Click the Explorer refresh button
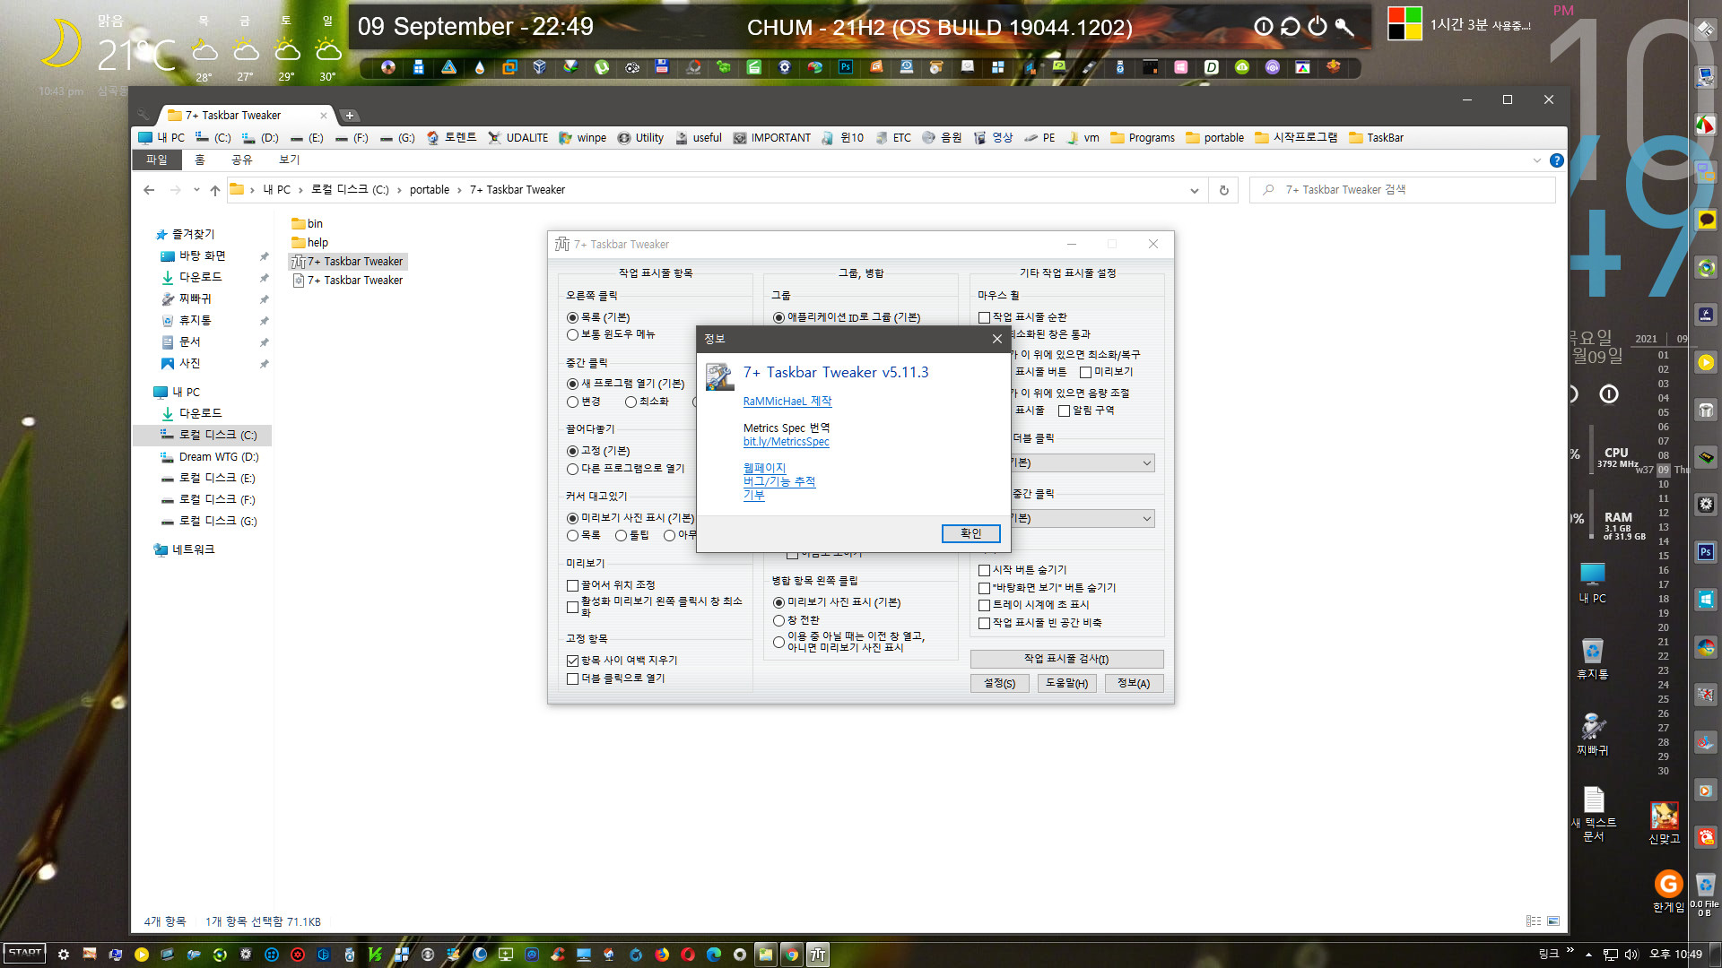The image size is (1722, 968). click(1223, 190)
